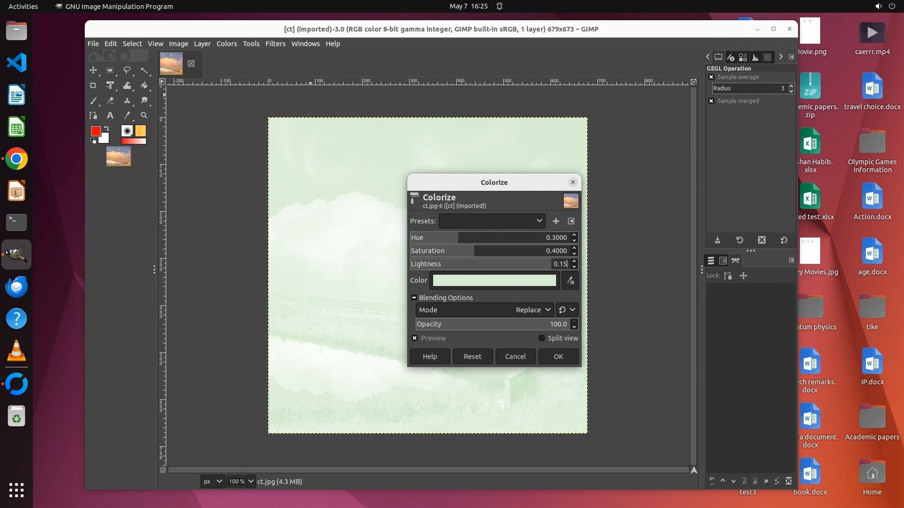Select the Zoom magnifier tool

[x=144, y=116]
